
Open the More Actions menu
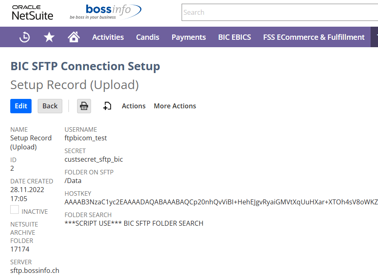[x=175, y=106]
